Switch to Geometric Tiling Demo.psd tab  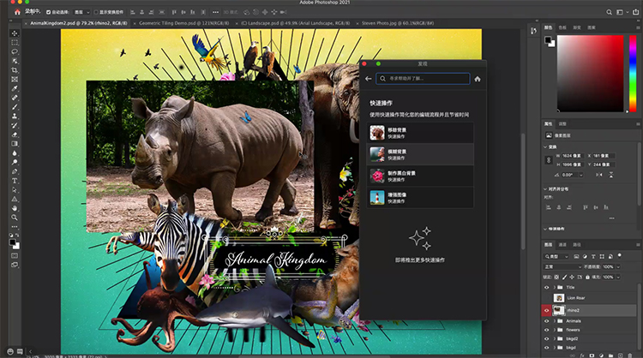(x=183, y=23)
